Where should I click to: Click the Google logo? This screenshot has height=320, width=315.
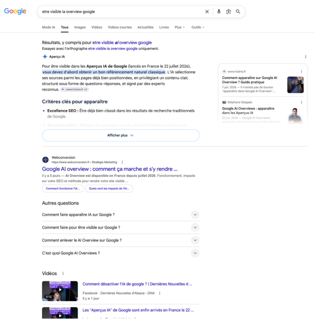tap(15, 11)
